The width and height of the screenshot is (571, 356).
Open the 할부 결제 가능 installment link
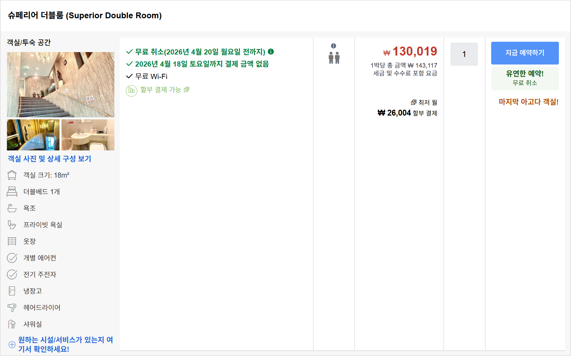tap(161, 90)
